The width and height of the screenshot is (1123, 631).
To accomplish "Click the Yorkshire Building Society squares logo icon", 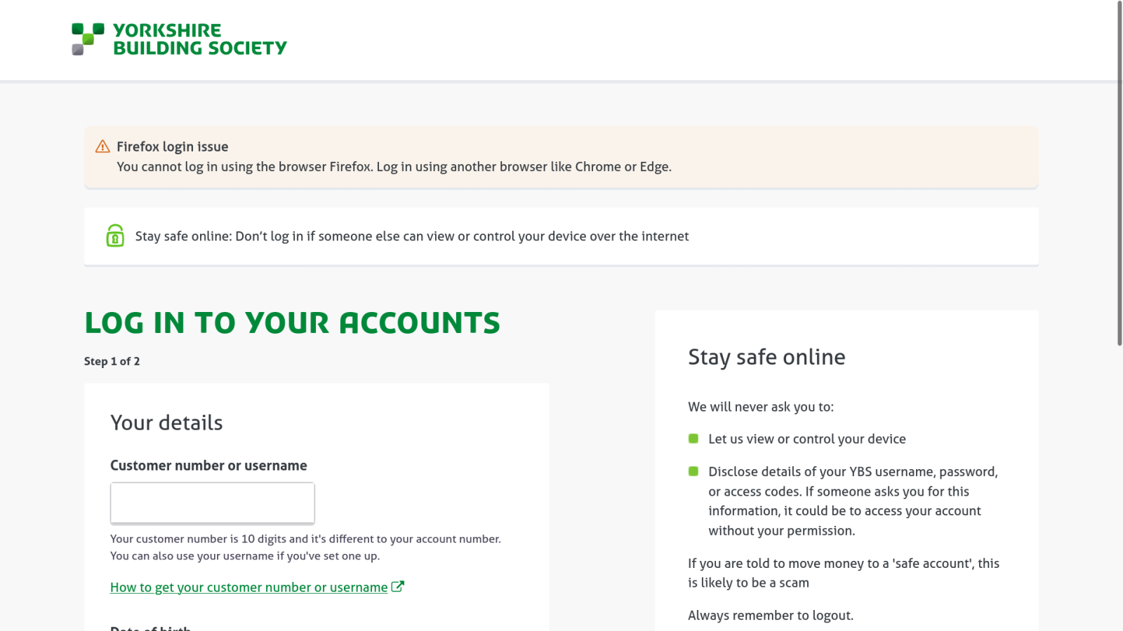I will [88, 39].
